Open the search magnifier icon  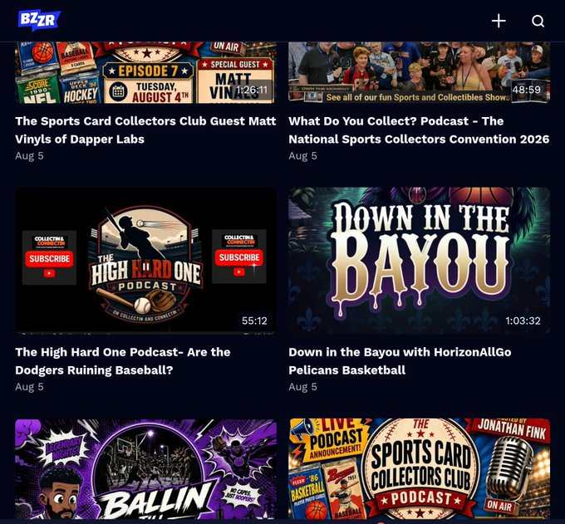pyautogui.click(x=538, y=21)
